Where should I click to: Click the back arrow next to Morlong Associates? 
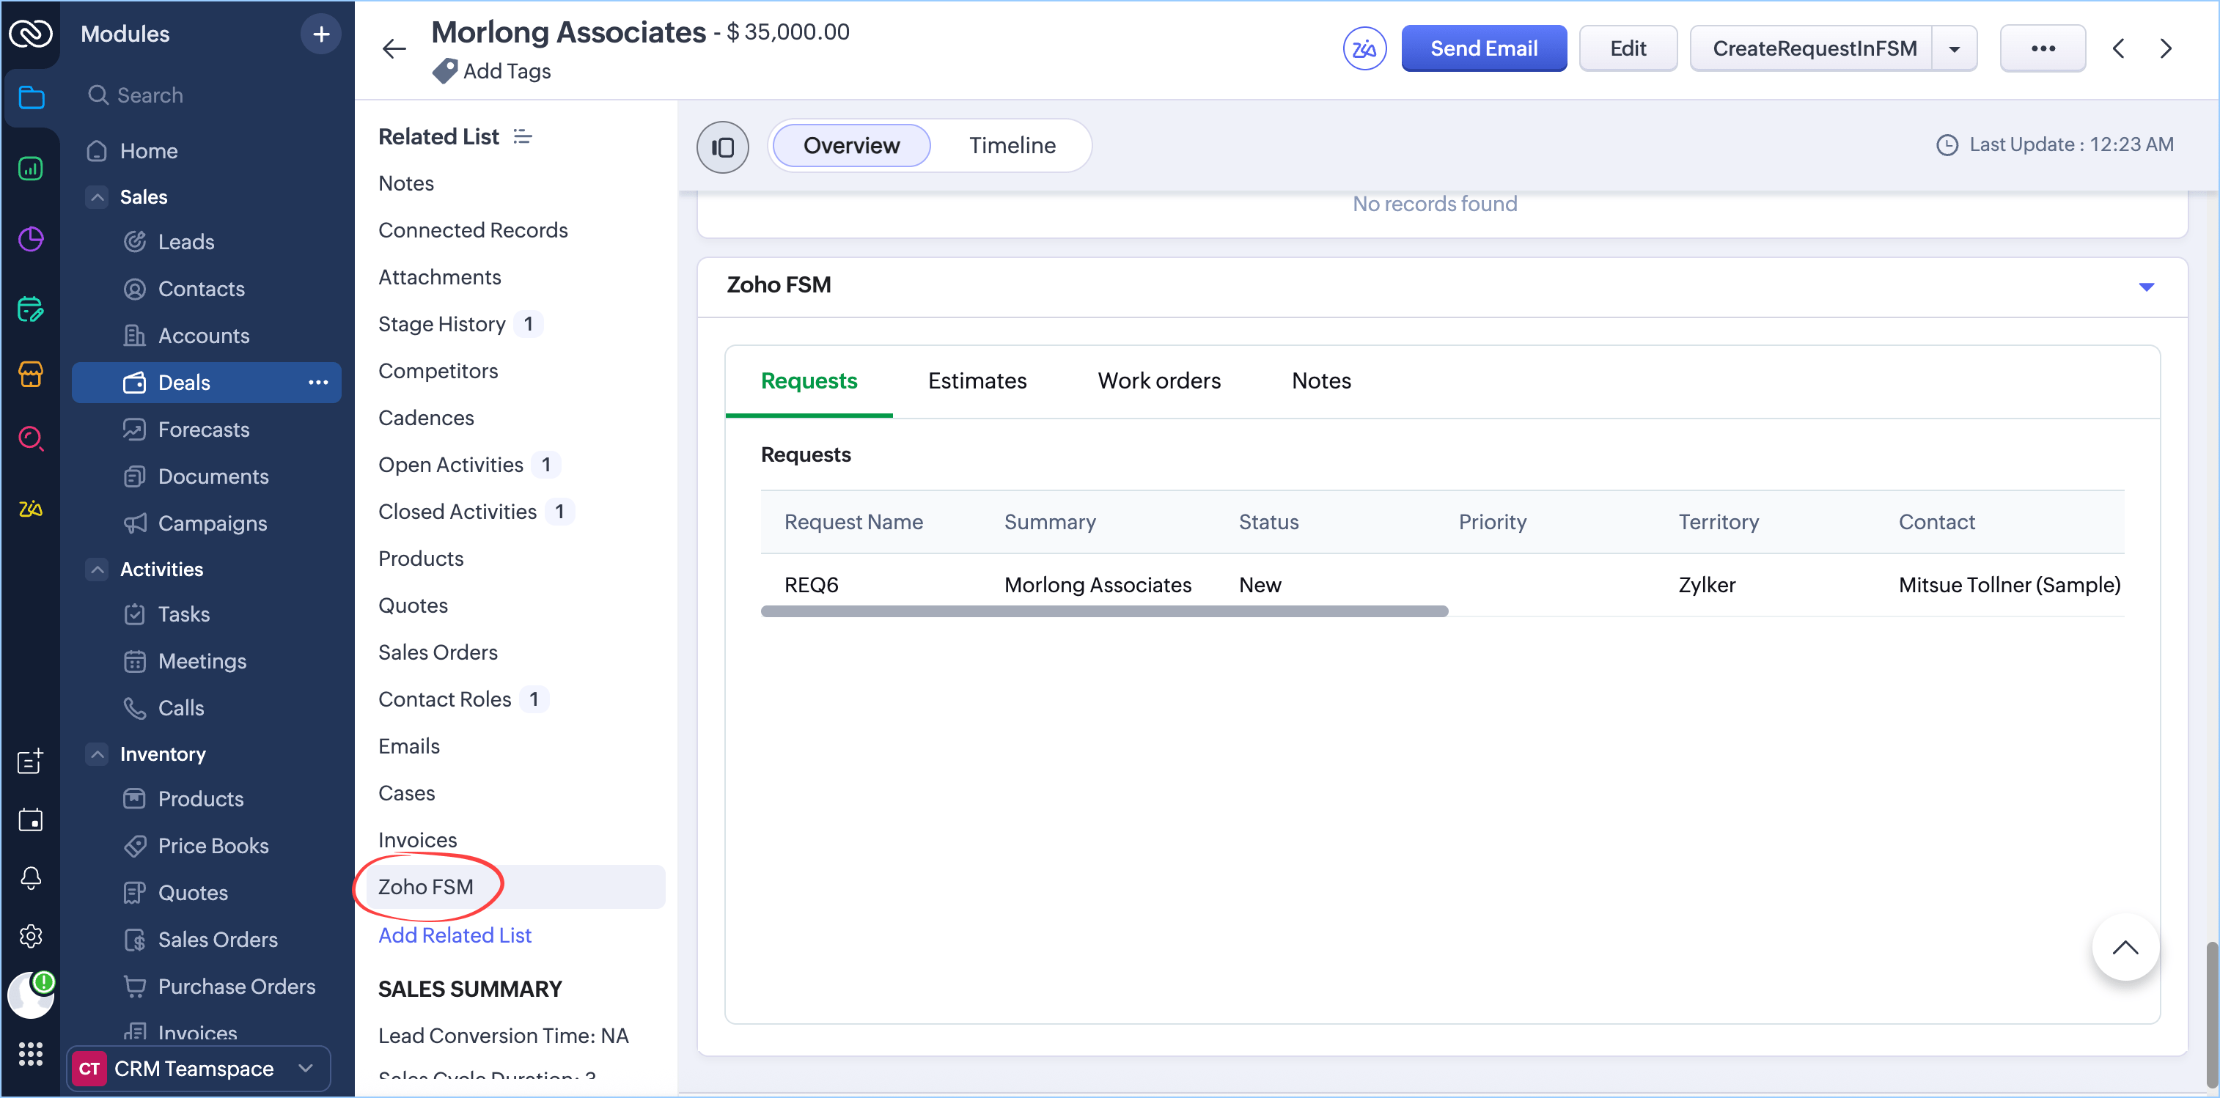[x=394, y=48]
